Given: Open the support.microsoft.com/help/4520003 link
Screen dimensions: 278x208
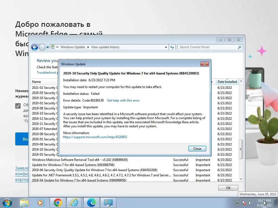Looking at the screenshot, I should click(x=95, y=137).
